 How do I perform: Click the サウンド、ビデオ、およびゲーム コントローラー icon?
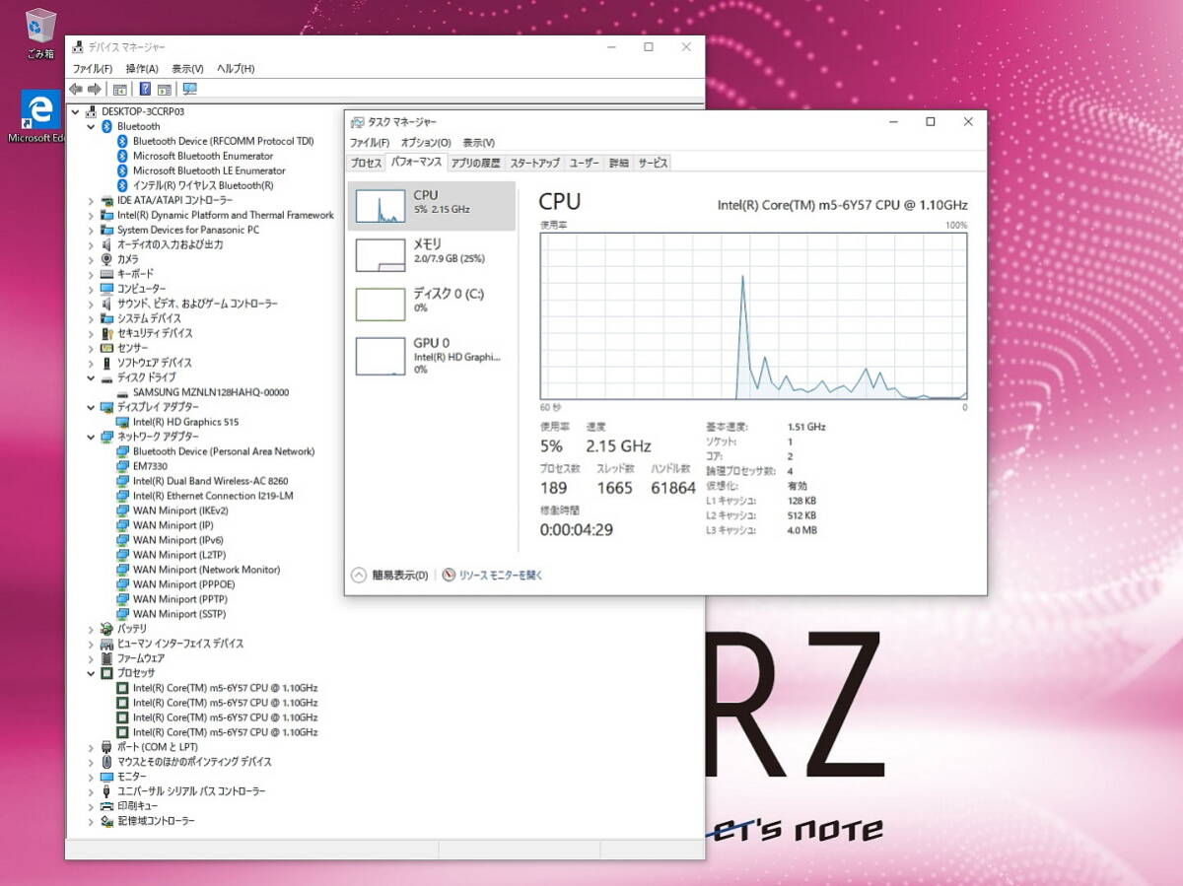point(107,304)
